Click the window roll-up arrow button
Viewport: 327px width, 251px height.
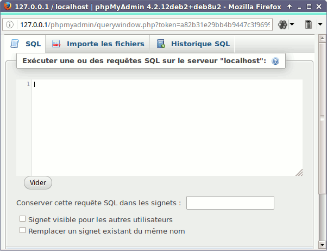coord(290,7)
